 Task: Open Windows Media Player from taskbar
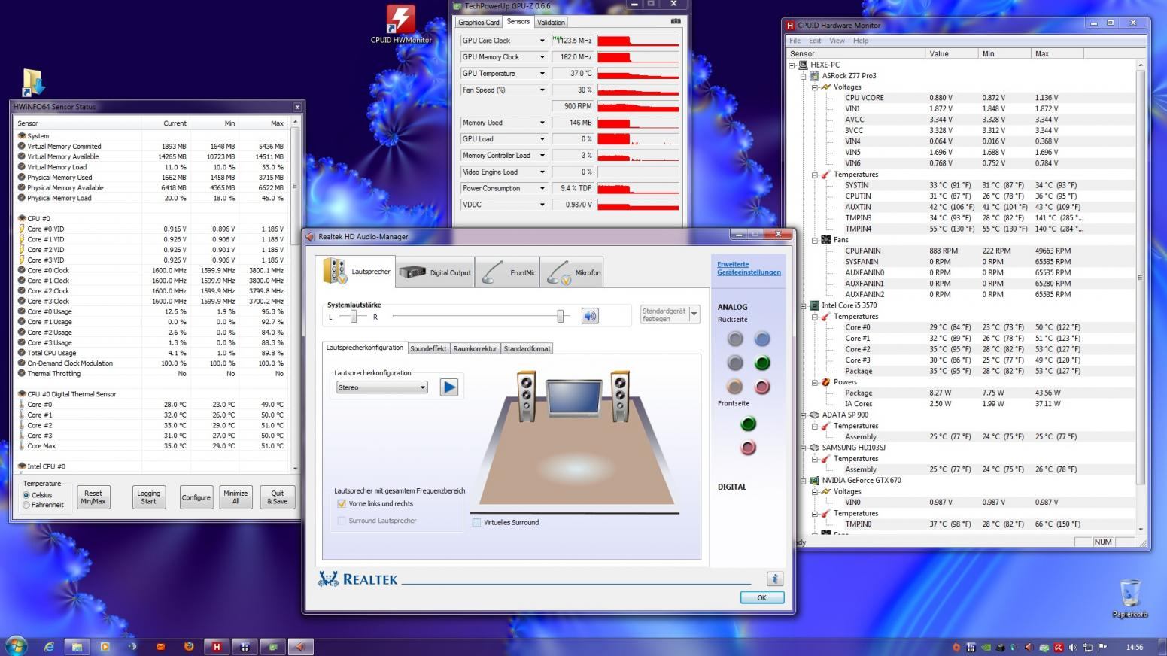pyautogui.click(x=105, y=646)
